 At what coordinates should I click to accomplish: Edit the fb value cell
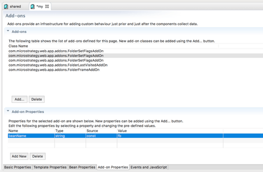pos(170,136)
